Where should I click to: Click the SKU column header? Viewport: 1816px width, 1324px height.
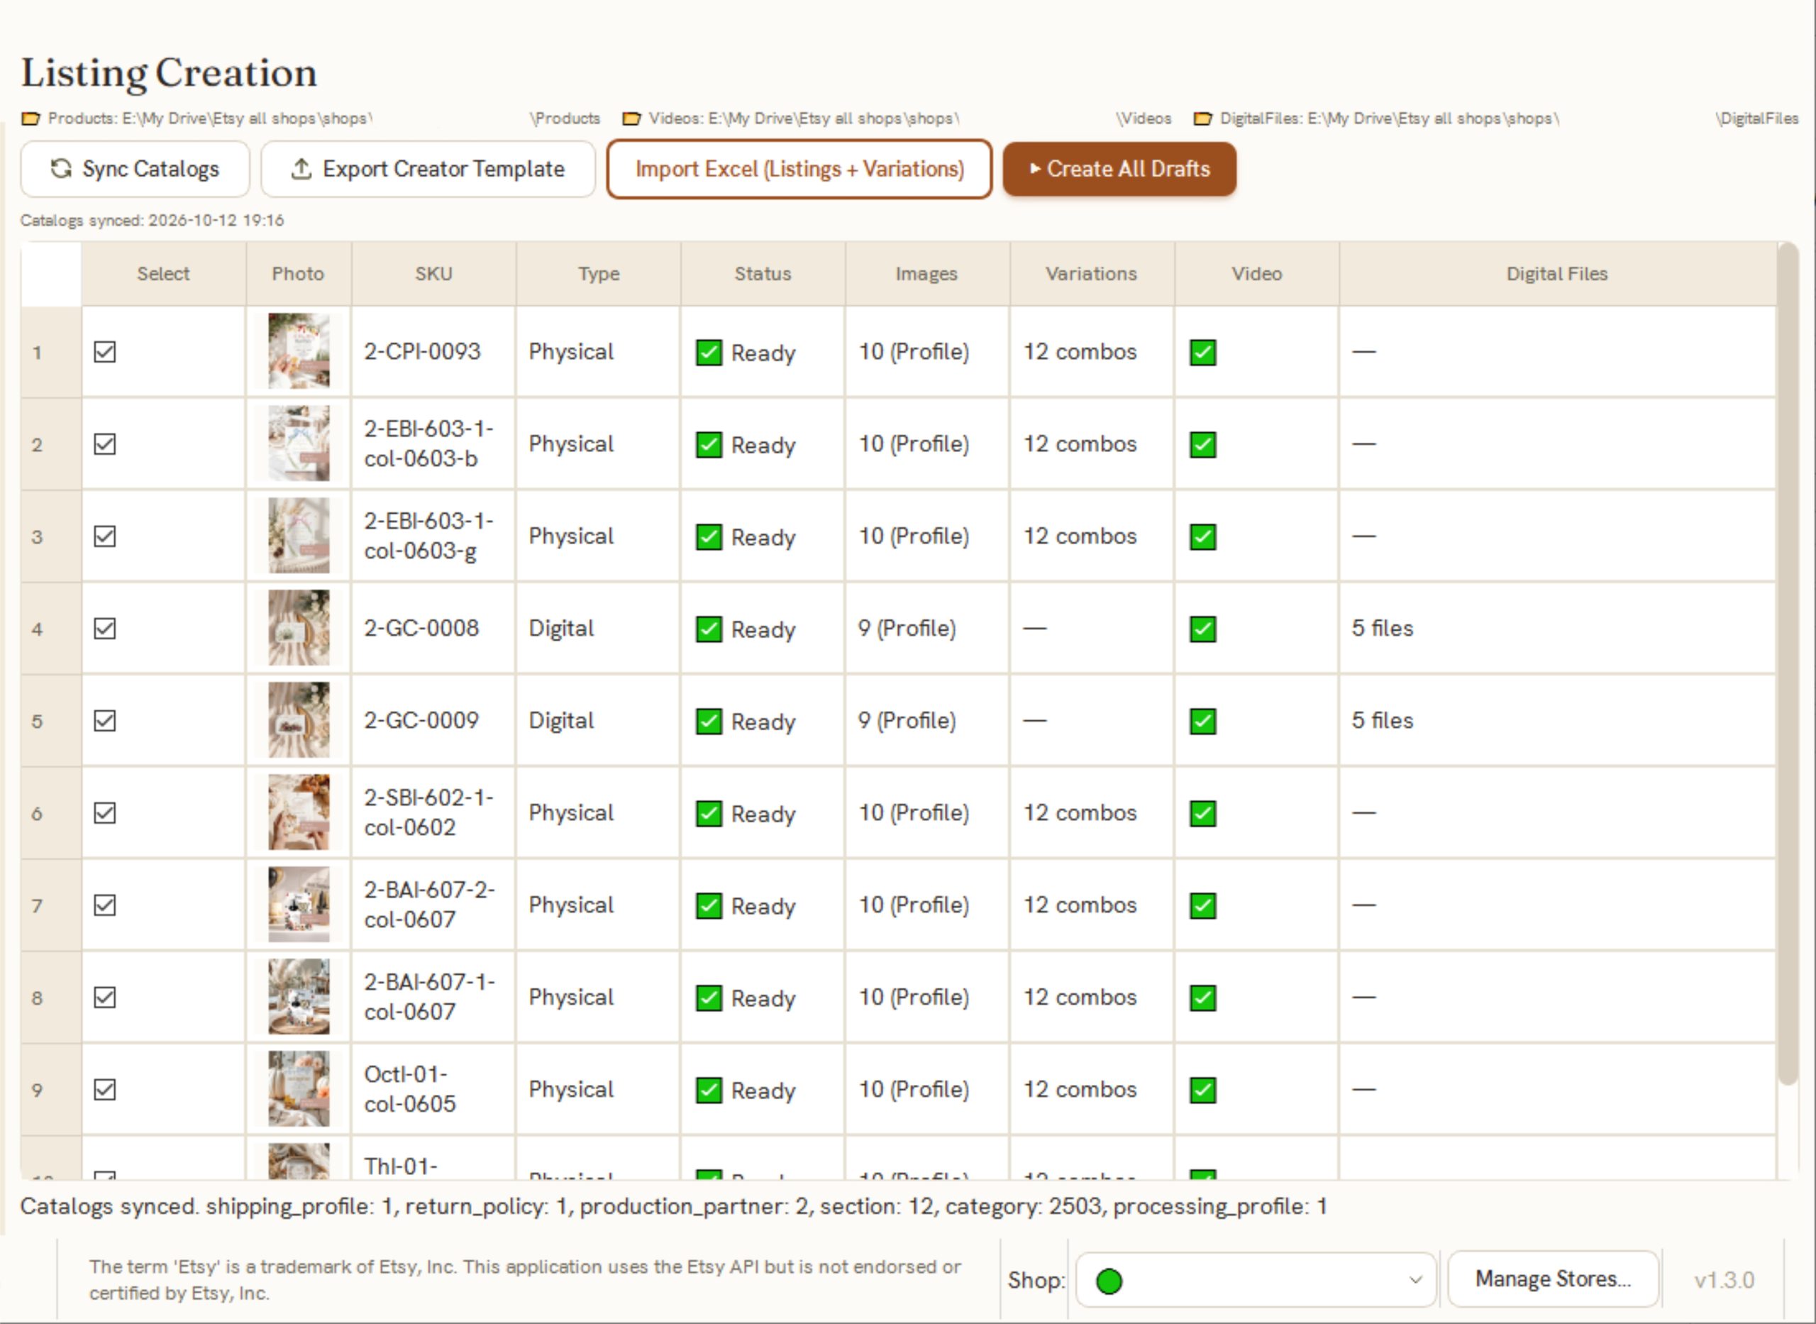tap(433, 273)
